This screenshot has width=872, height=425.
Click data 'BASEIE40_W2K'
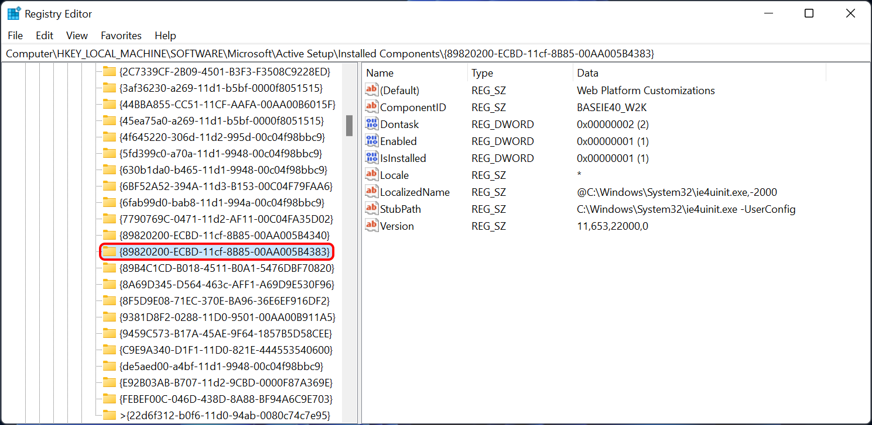pos(611,108)
